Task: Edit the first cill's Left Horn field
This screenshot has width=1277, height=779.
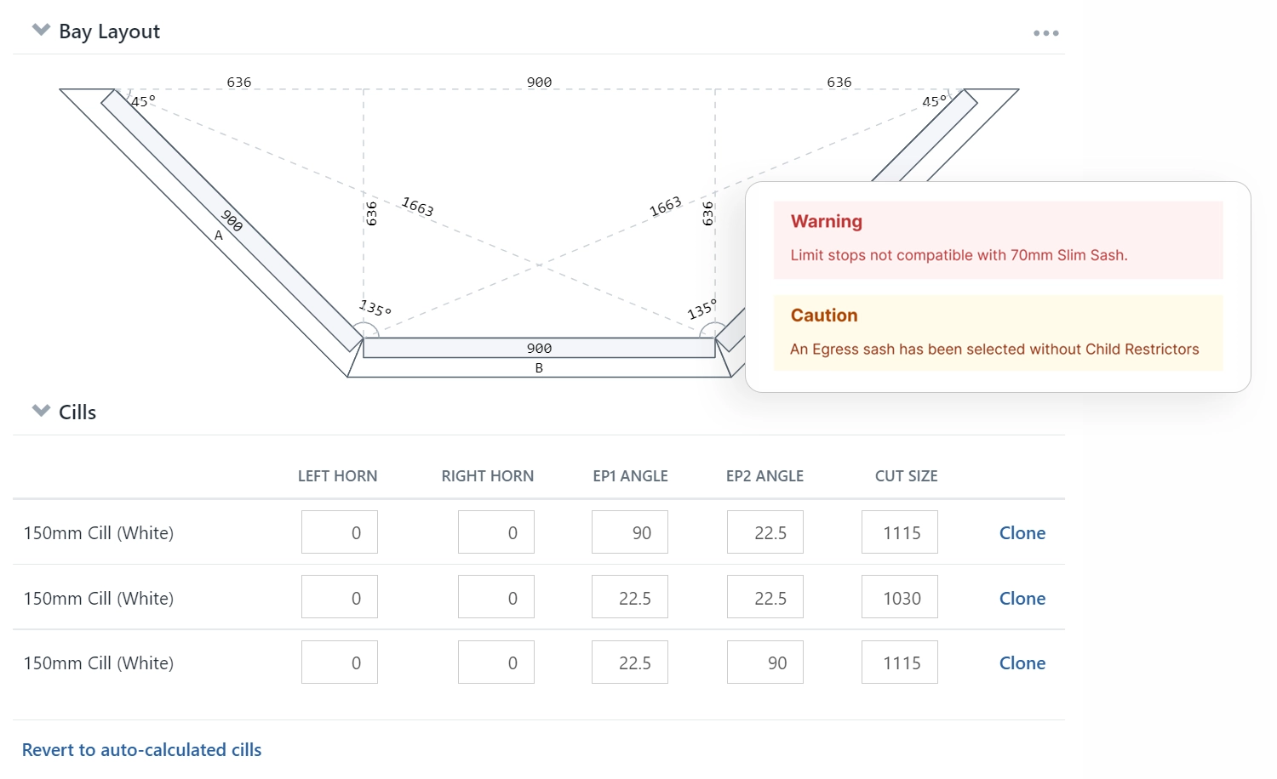Action: point(340,532)
